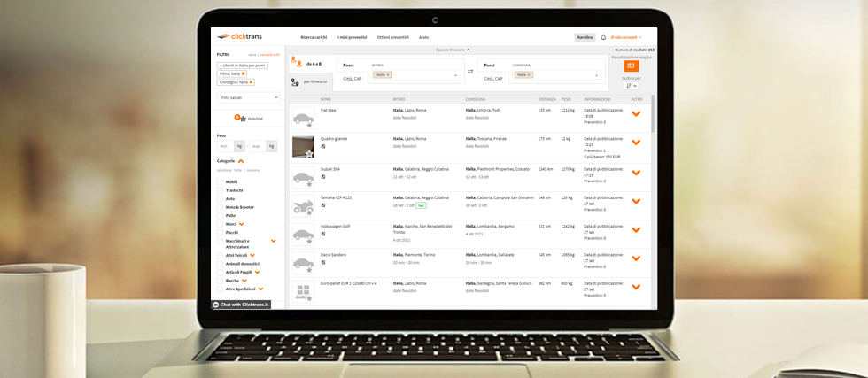Image resolution: width=868 pixels, height=378 pixels.
Task: Open the map view with the orange map icon
Action: click(631, 66)
